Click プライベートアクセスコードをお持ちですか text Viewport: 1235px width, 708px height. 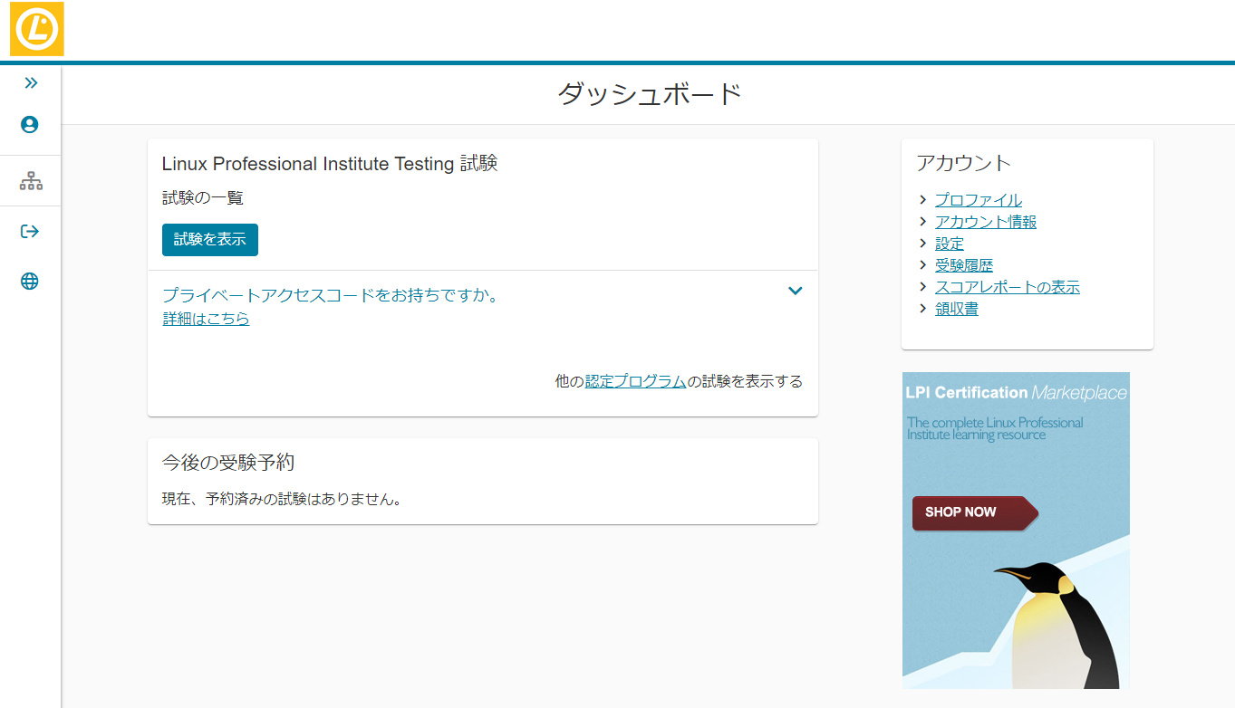[331, 295]
